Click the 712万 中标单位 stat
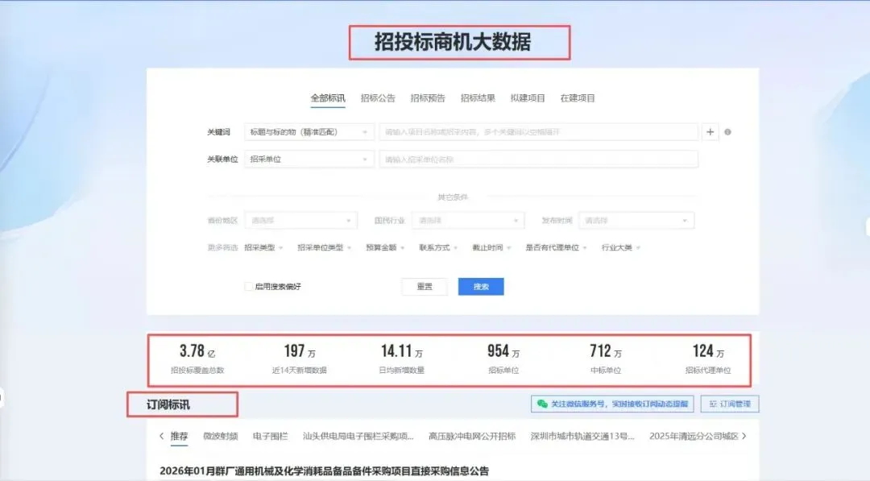 tap(605, 359)
